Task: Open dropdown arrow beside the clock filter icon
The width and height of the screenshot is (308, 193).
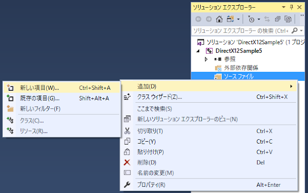Action: (x=259, y=19)
